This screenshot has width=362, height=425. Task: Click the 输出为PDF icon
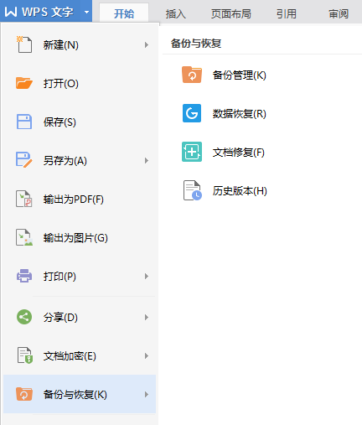24,199
